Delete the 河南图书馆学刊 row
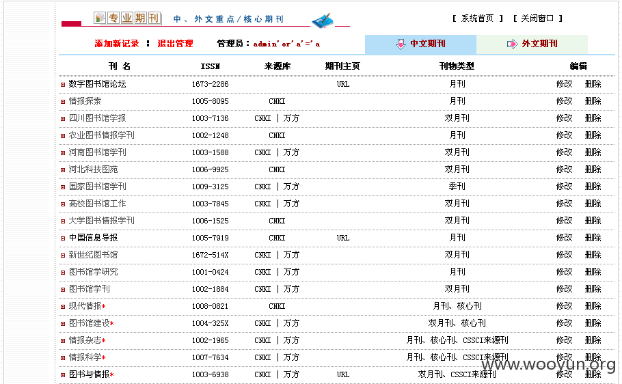The height and width of the screenshot is (384, 622). [x=593, y=152]
